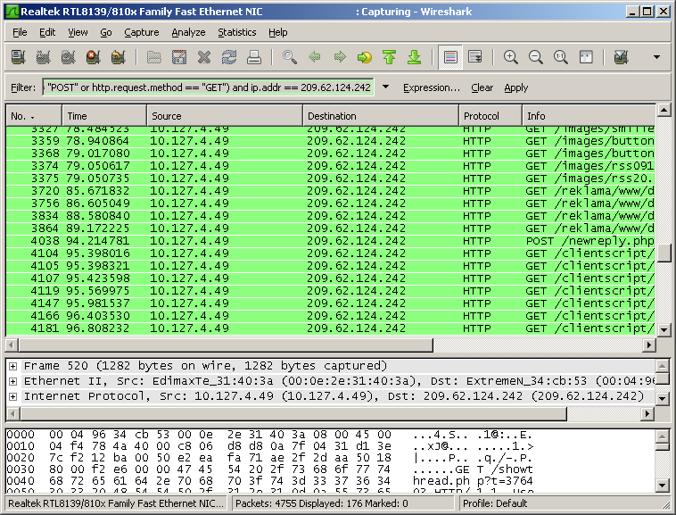The height and width of the screenshot is (515, 676).
Task: Restart the running capture icon
Action: [118, 57]
